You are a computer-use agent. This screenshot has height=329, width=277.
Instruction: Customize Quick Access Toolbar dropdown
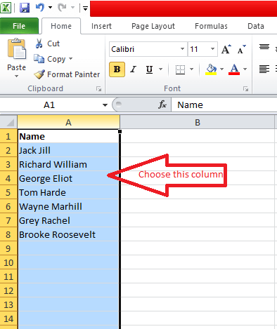click(85, 8)
